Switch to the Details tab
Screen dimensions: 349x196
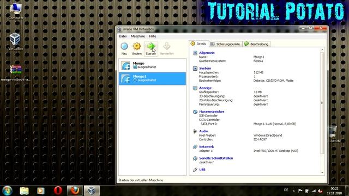[x=198, y=44]
